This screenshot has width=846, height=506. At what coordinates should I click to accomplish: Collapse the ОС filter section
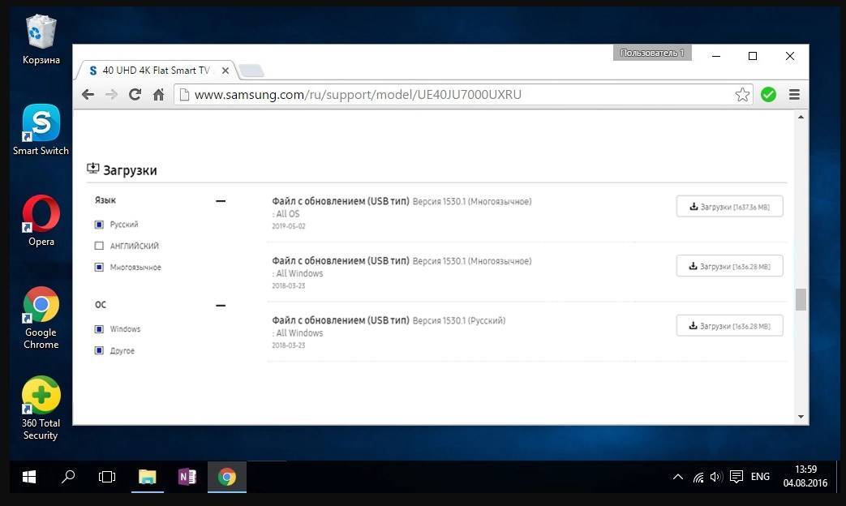pos(220,306)
